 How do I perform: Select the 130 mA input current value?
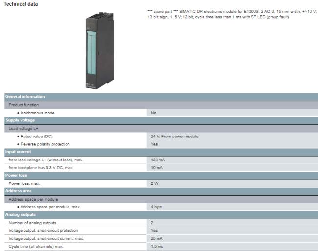click(x=157, y=160)
